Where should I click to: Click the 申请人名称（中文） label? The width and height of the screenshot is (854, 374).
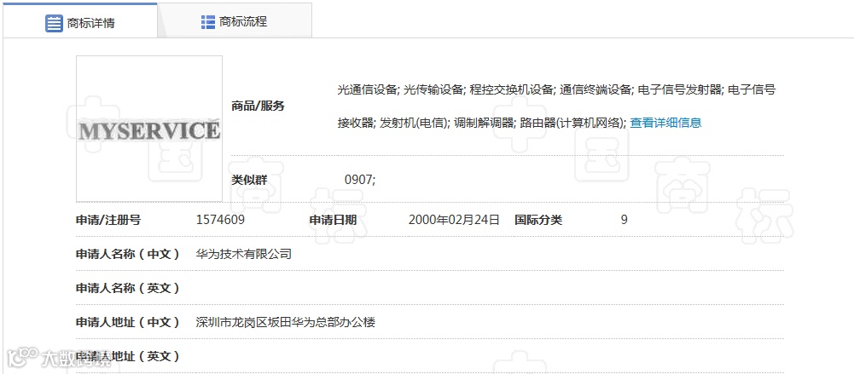point(128,254)
